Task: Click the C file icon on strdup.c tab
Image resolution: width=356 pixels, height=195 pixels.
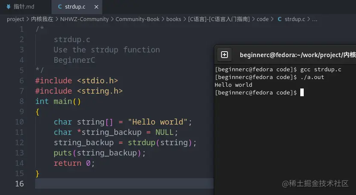Action: [60, 6]
